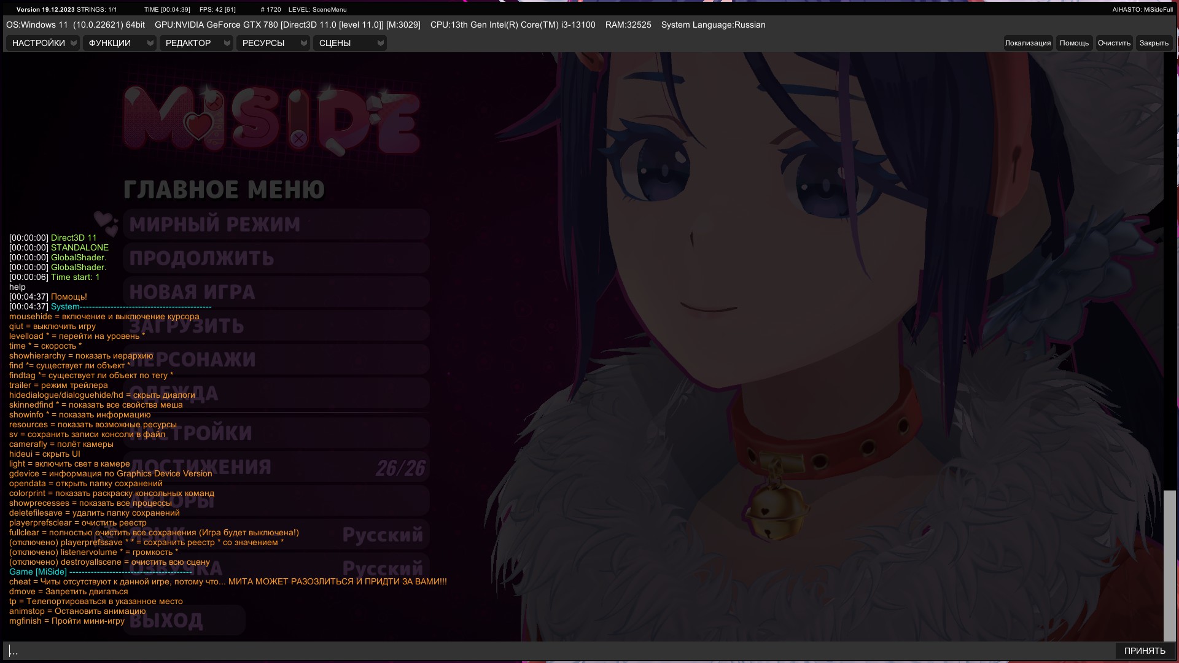Click the arrow icon on СЦЕНЫ dropdown

pos(380,43)
